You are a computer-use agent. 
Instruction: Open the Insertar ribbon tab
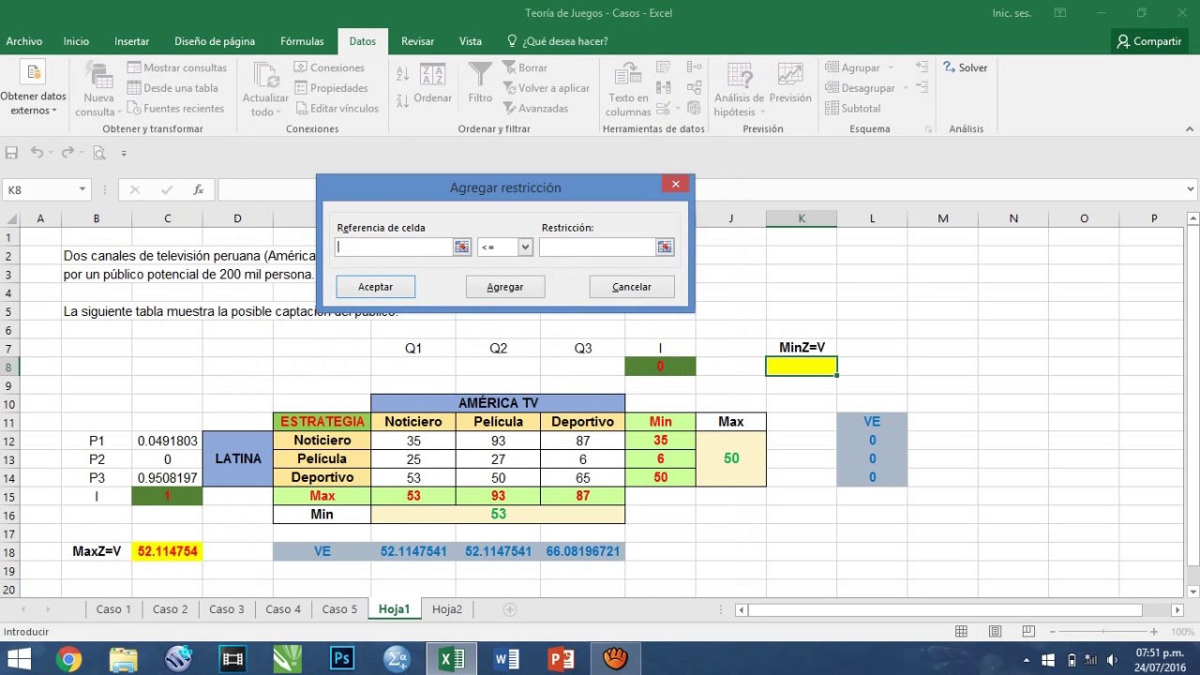131,41
